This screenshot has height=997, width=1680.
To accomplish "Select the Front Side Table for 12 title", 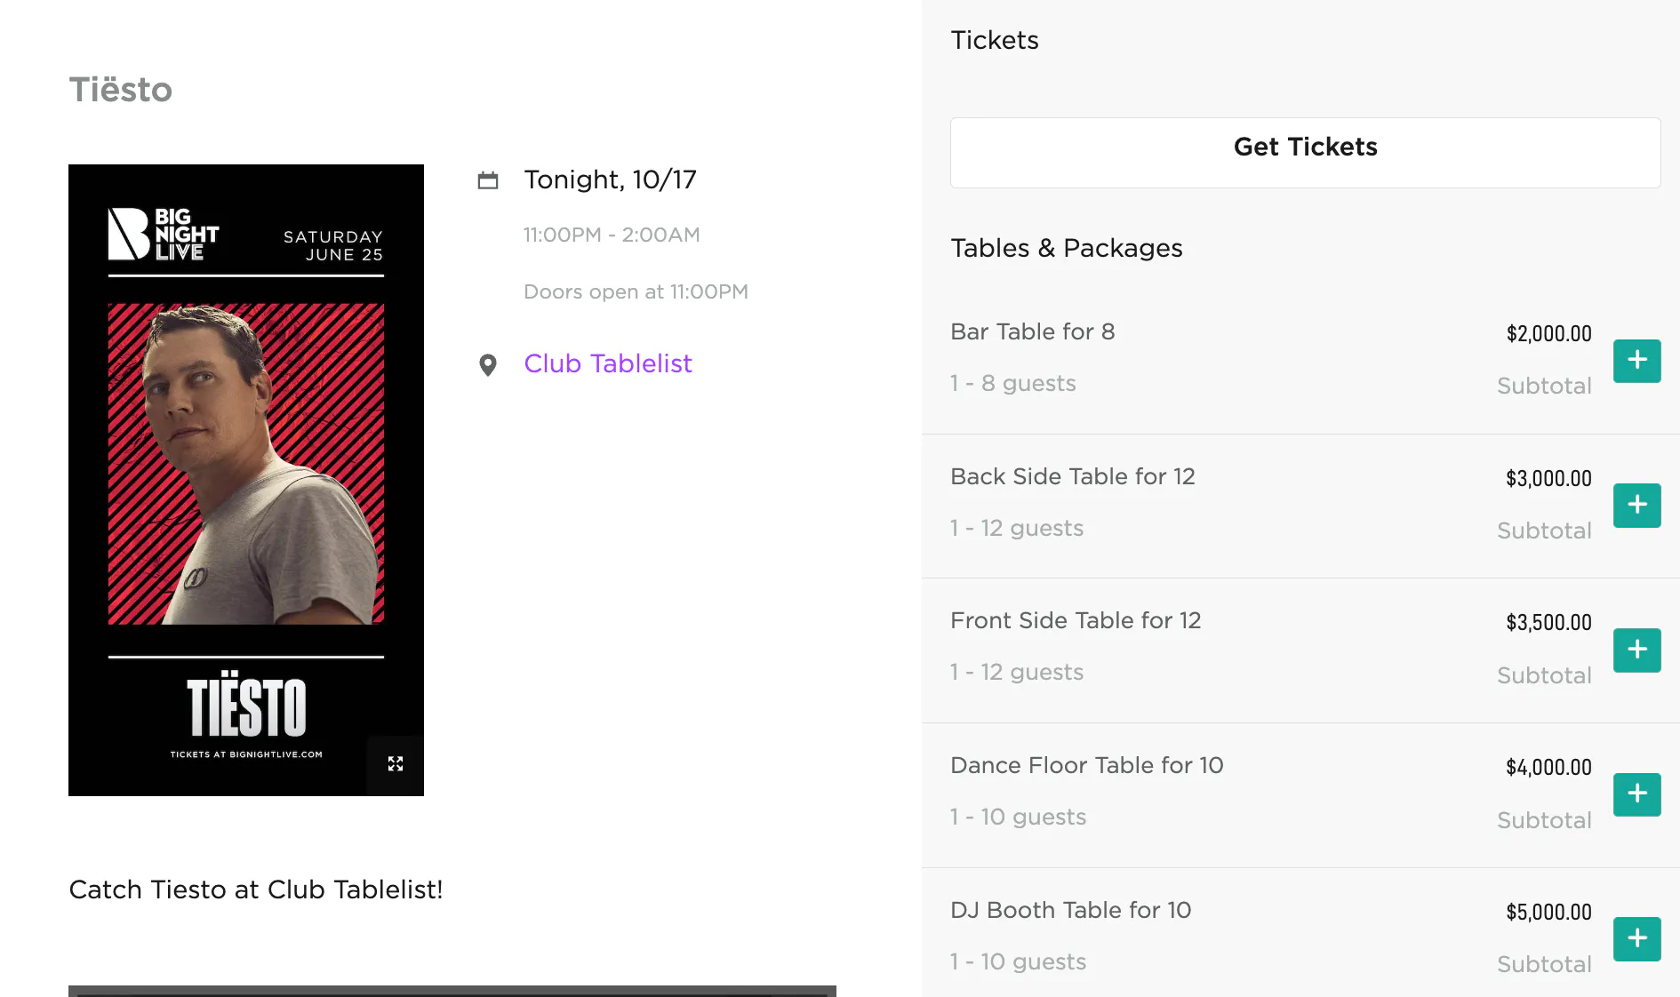I will coord(1076,620).
